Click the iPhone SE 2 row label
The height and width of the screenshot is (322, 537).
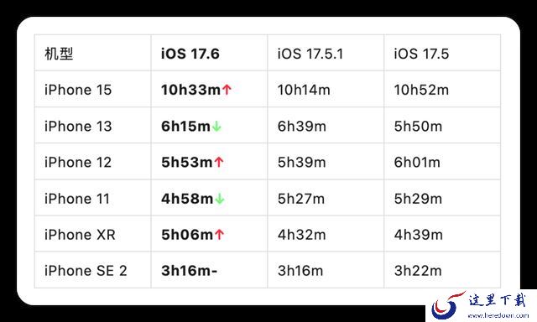tap(86, 271)
